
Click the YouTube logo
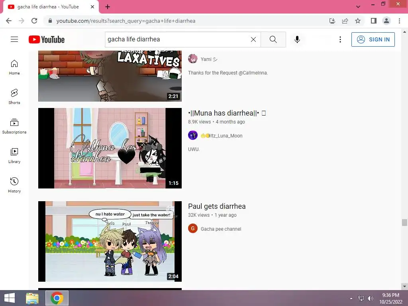(47, 39)
